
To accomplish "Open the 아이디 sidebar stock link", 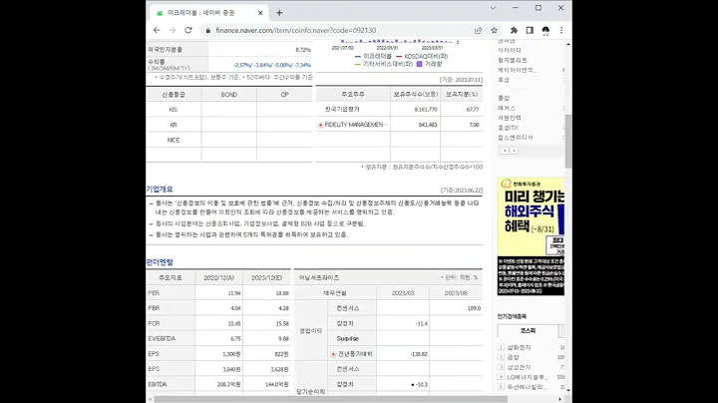I will (x=510, y=50).
